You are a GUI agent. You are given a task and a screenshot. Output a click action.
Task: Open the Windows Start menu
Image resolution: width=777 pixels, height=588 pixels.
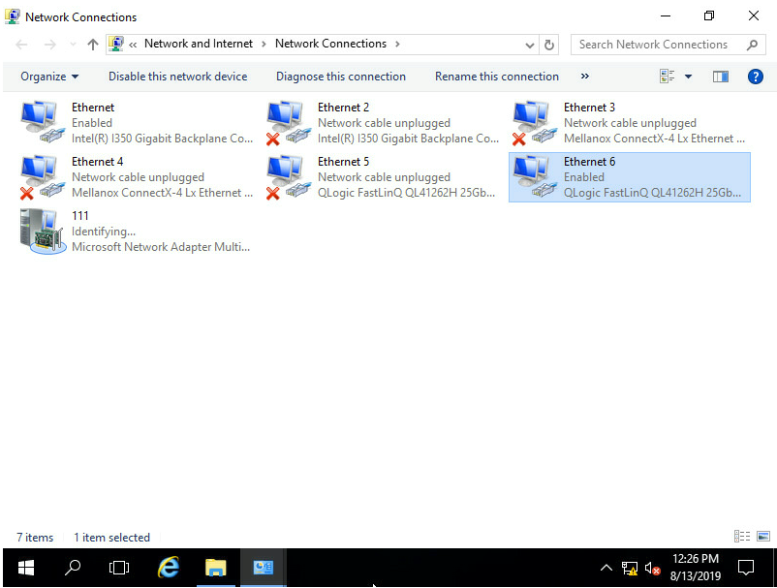(x=26, y=568)
